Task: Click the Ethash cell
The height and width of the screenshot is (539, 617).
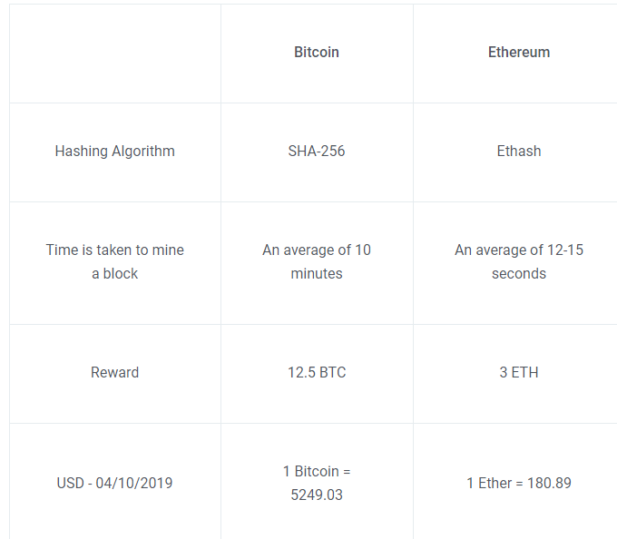Action: tap(519, 152)
